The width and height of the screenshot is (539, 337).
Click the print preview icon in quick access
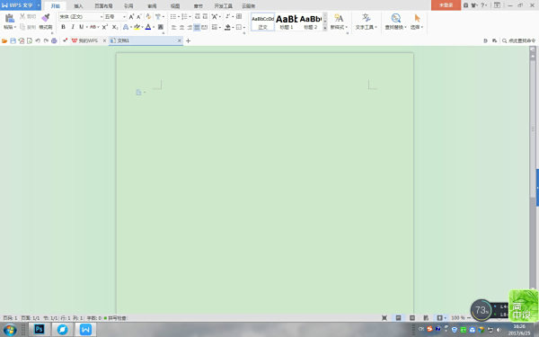click(x=30, y=40)
